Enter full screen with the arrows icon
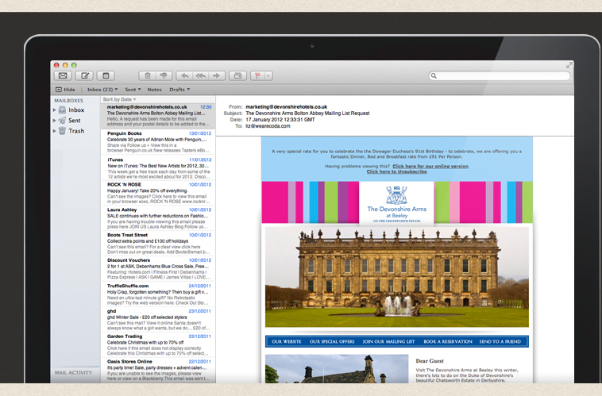 point(569,66)
